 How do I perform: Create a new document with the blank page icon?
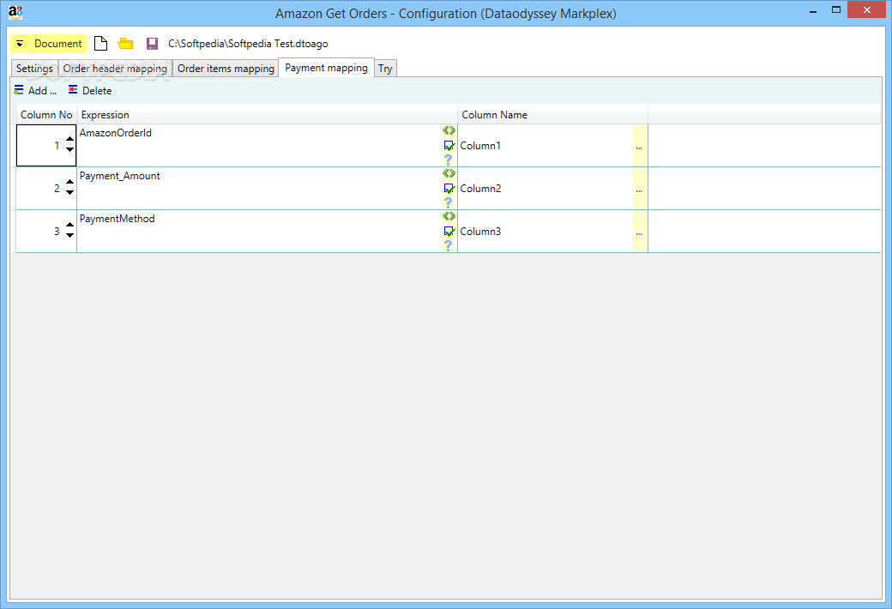[100, 44]
